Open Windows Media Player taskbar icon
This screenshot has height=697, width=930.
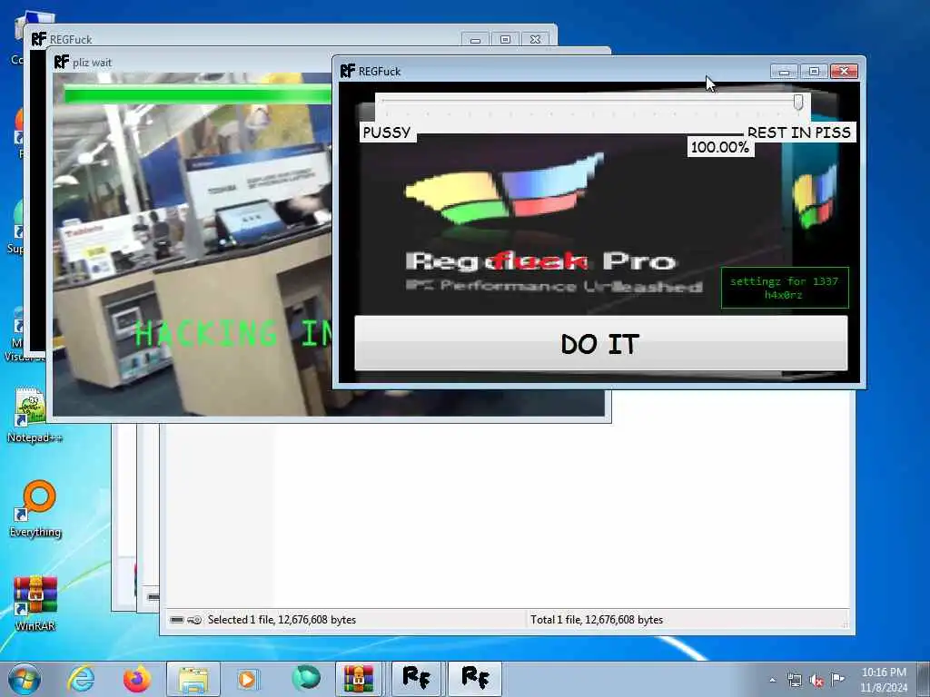[248, 679]
